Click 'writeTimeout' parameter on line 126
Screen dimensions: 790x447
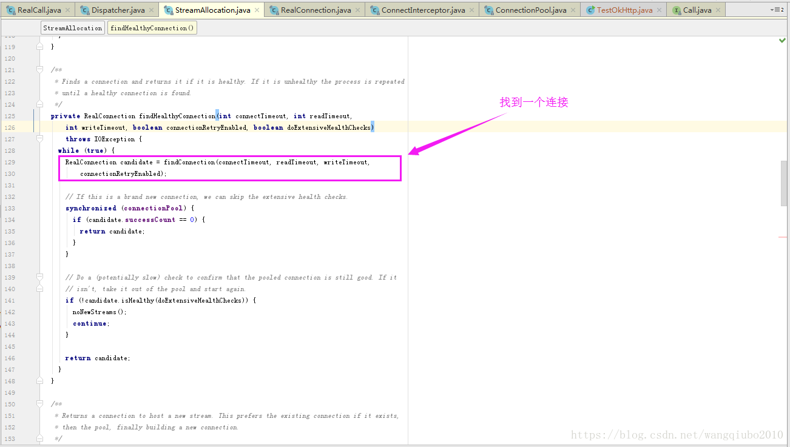(103, 127)
